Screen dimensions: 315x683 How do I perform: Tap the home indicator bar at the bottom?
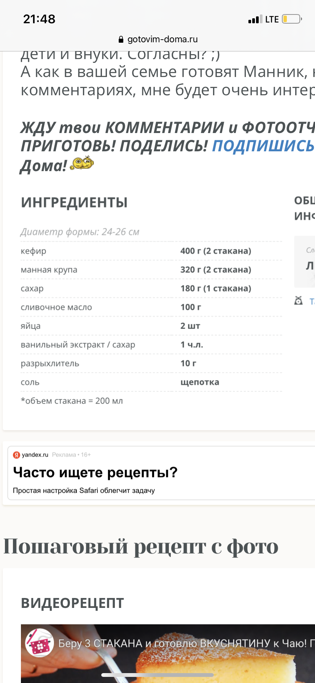click(157, 675)
